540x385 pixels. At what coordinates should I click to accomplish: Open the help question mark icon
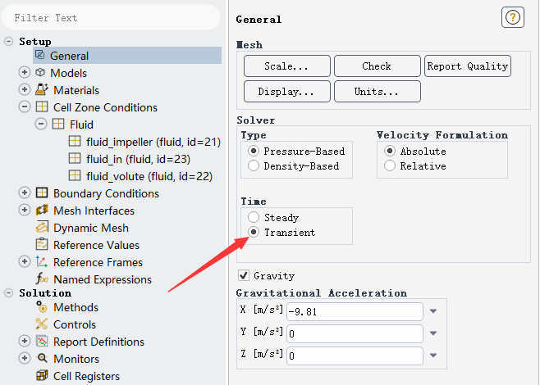512,18
